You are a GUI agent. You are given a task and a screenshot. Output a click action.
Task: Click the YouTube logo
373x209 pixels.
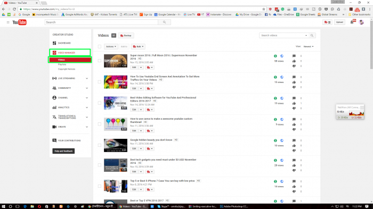[x=20, y=22]
